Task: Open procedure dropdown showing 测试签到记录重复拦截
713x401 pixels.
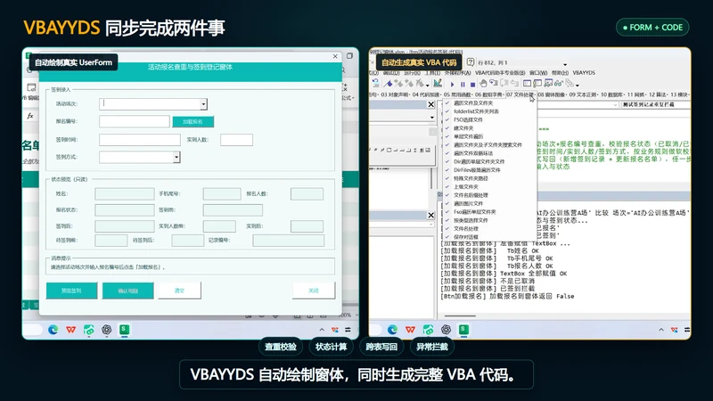Action: tap(655, 104)
